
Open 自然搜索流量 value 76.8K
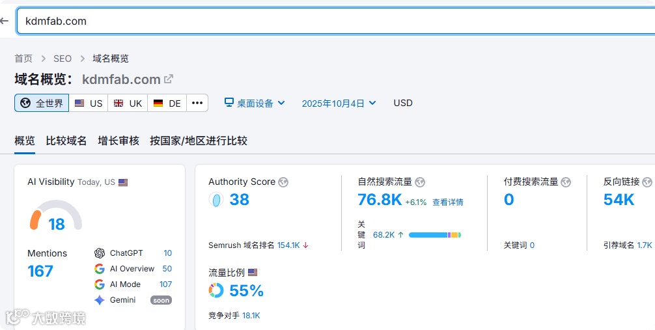tap(380, 200)
